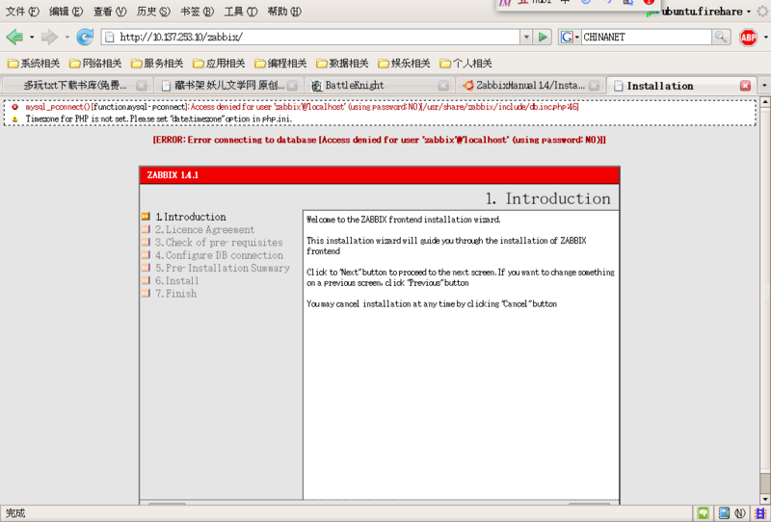Click the step icon beside 4. Configure DB connection
771x522 pixels.
[146, 254]
